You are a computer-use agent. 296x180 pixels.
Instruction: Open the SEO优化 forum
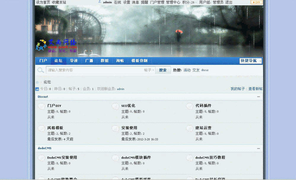[x=128, y=106]
